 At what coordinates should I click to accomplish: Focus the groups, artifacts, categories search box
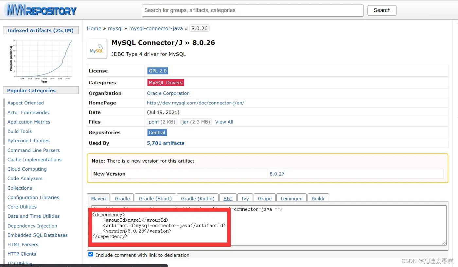(x=253, y=10)
